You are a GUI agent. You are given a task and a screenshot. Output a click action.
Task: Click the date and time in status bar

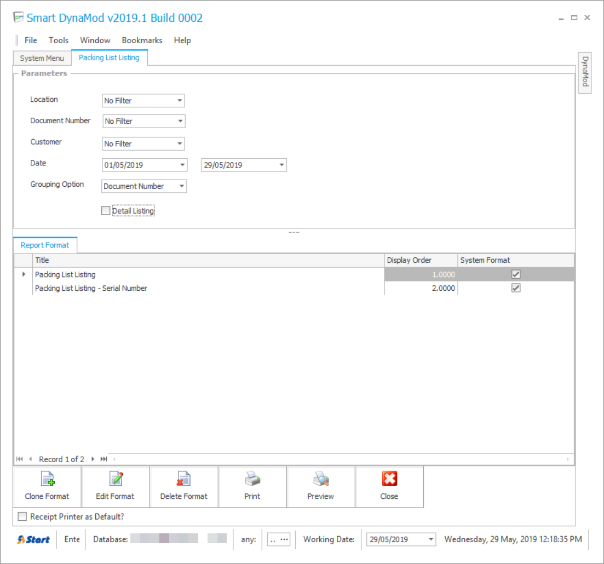tap(513, 539)
